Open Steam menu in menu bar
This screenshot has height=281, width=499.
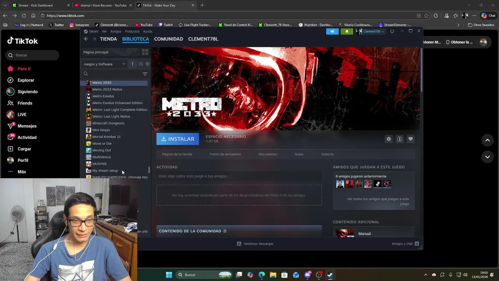[94, 32]
